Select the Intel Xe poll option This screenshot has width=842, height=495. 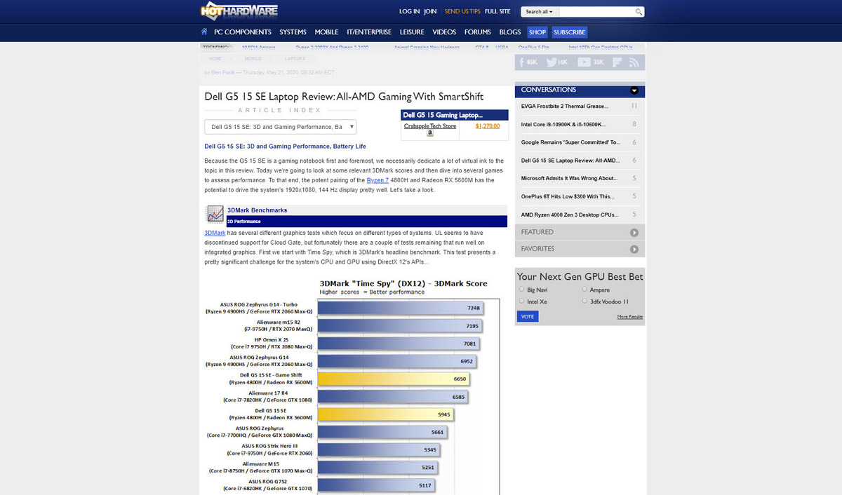(521, 301)
